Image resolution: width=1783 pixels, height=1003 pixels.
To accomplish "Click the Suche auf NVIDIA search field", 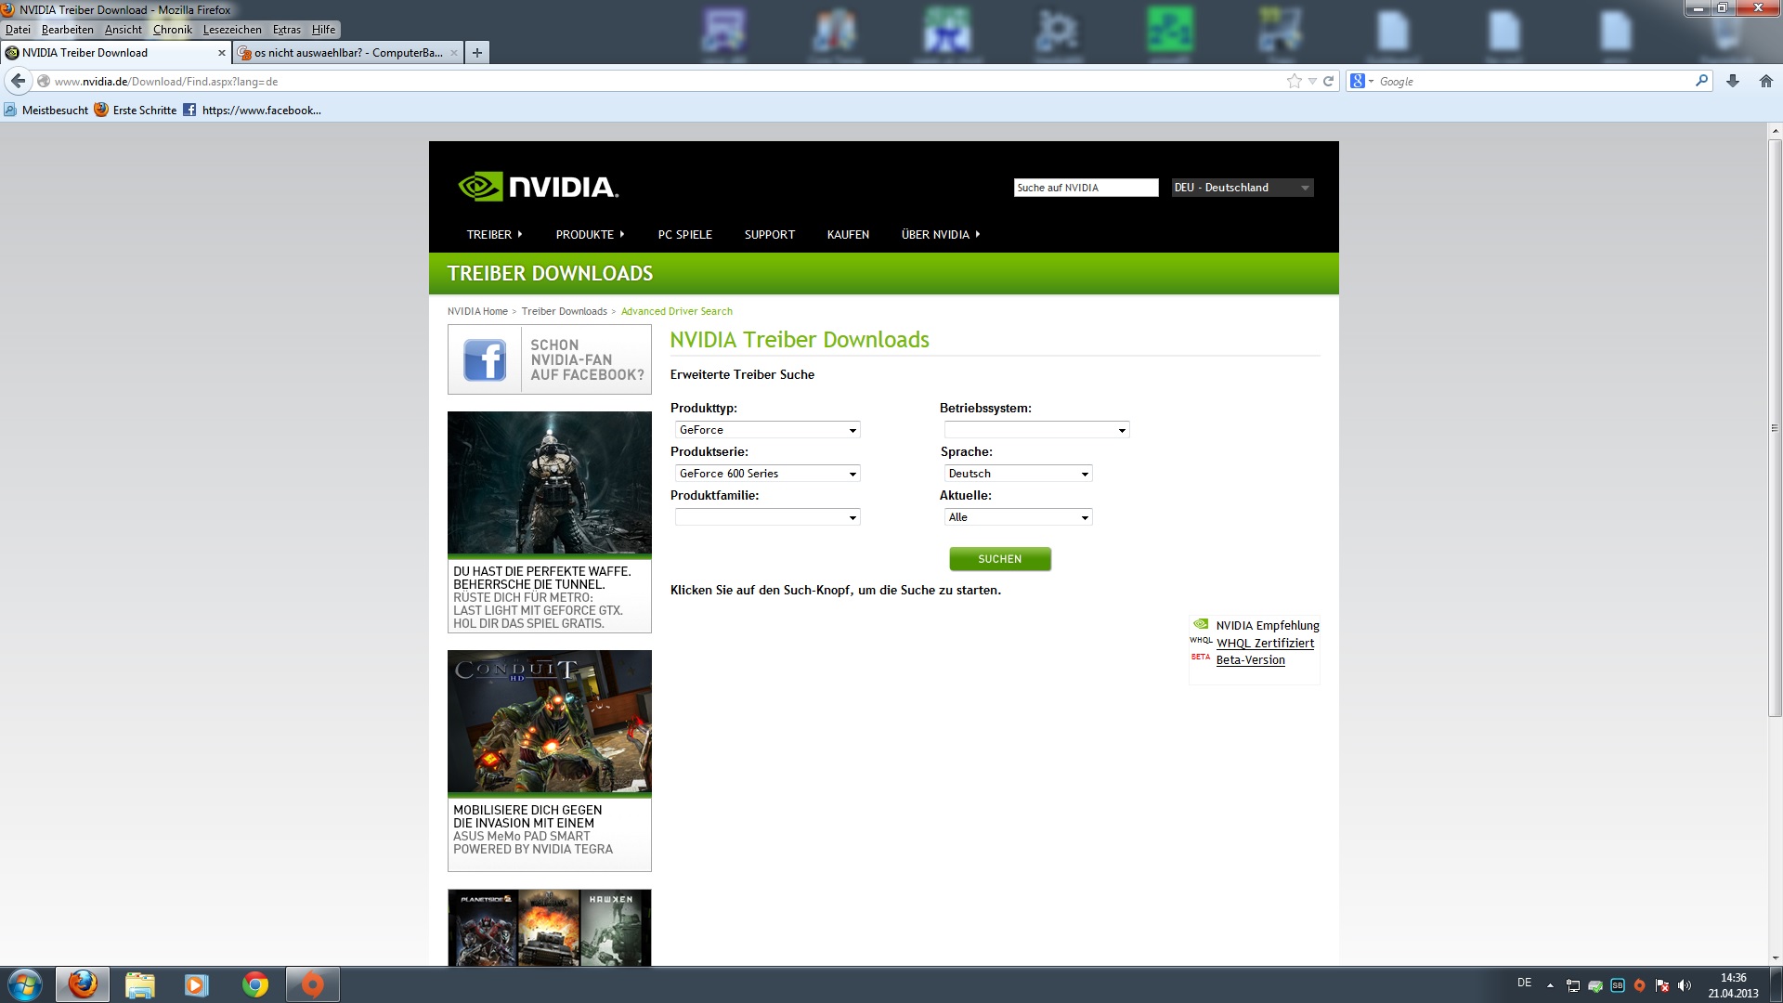I will (1085, 188).
